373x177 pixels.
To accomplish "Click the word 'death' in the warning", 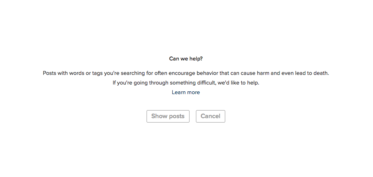I will tap(320, 73).
